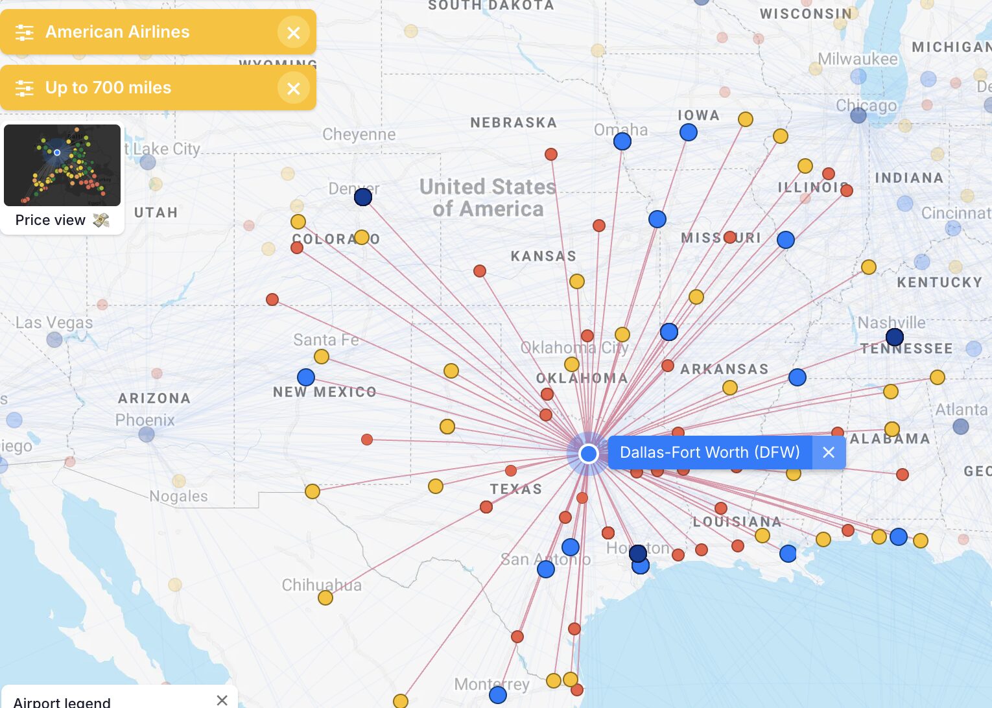The height and width of the screenshot is (708, 992).
Task: Dismiss the Dallas-Fort Worth (DFW) selection
Action: coord(829,453)
